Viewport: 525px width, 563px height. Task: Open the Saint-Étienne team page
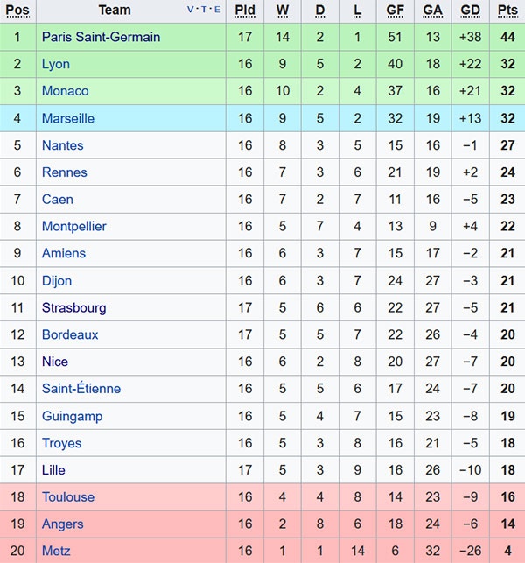point(81,389)
